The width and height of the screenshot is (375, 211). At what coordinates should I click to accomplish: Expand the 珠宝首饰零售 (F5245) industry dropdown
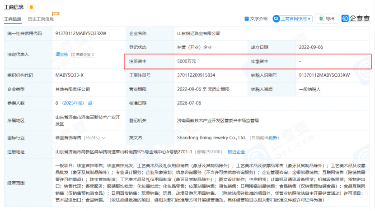pyautogui.click(x=103, y=138)
